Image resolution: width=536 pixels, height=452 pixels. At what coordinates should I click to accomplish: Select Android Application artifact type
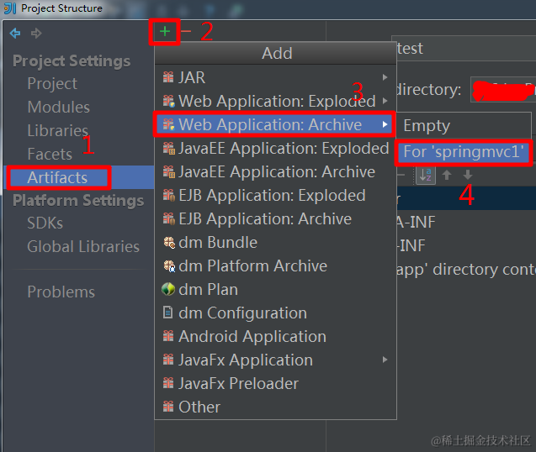[275, 336]
